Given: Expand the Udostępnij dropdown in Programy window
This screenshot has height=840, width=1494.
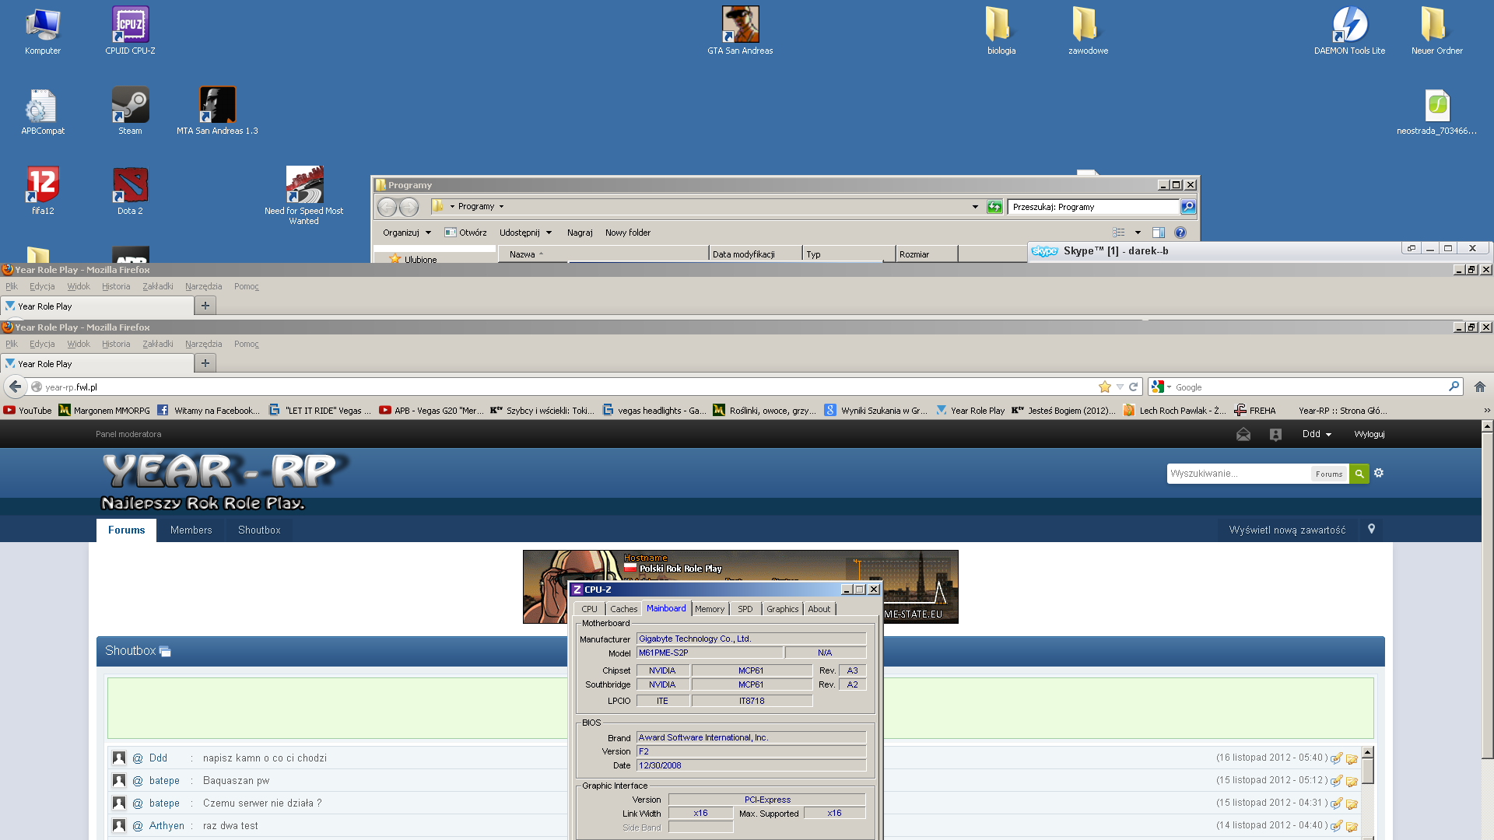Looking at the screenshot, I should (x=525, y=233).
